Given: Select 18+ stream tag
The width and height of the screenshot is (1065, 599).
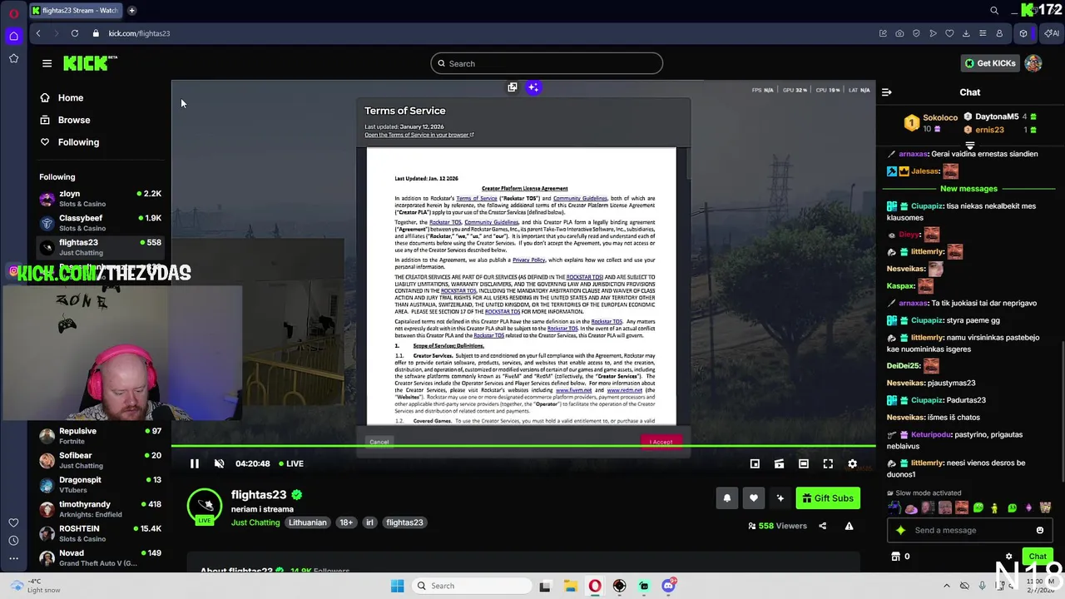Looking at the screenshot, I should click(x=346, y=522).
